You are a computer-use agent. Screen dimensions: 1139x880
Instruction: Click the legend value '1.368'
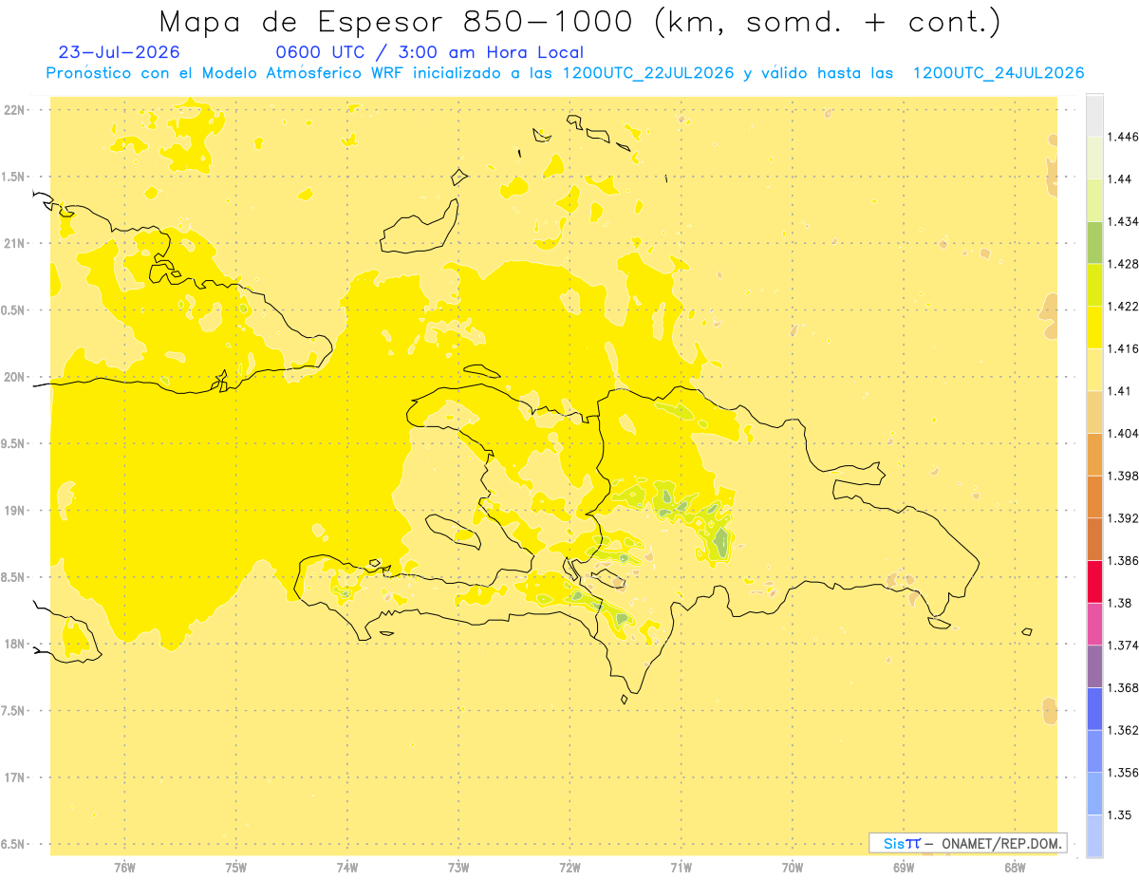(1124, 687)
